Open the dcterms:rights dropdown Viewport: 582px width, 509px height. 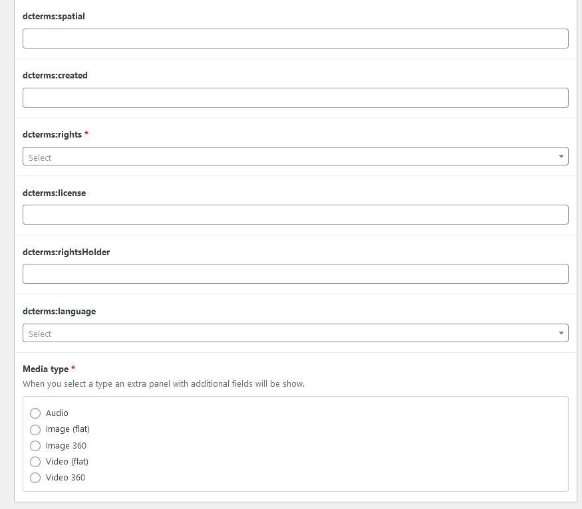[295, 156]
